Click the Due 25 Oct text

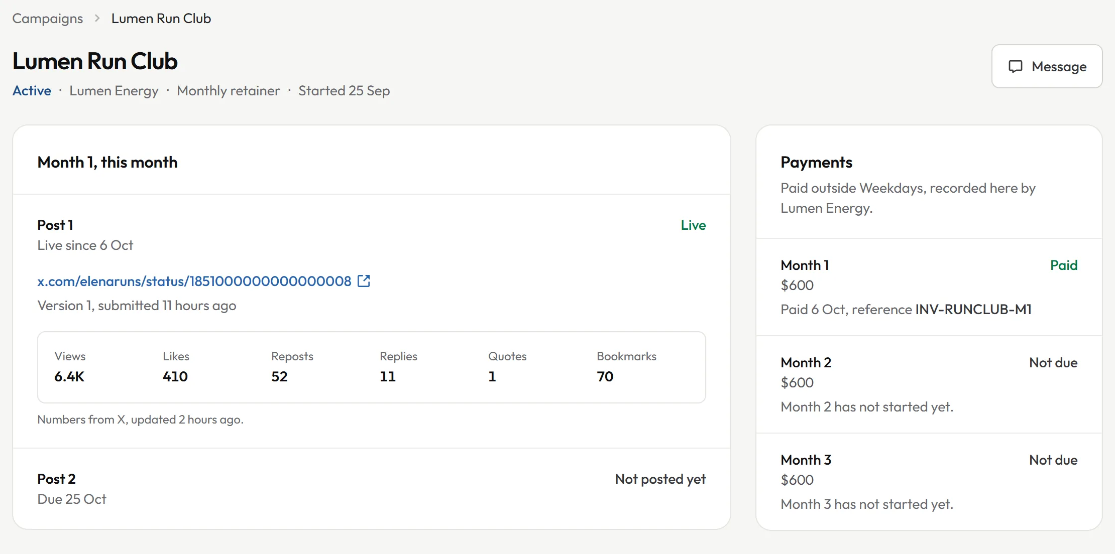[72, 499]
